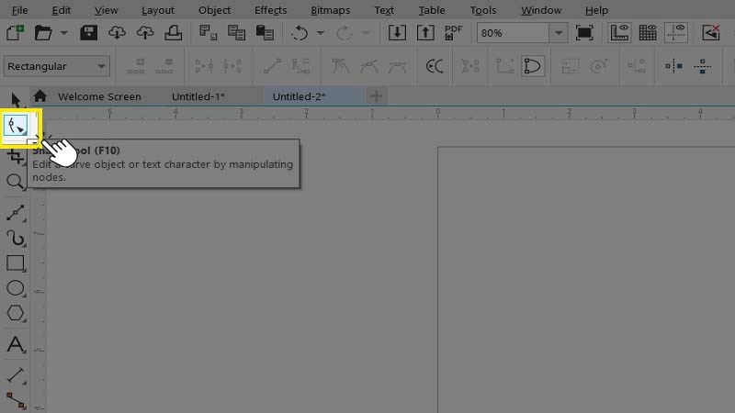
Task: Click the cloud upload icon
Action: coord(145,33)
